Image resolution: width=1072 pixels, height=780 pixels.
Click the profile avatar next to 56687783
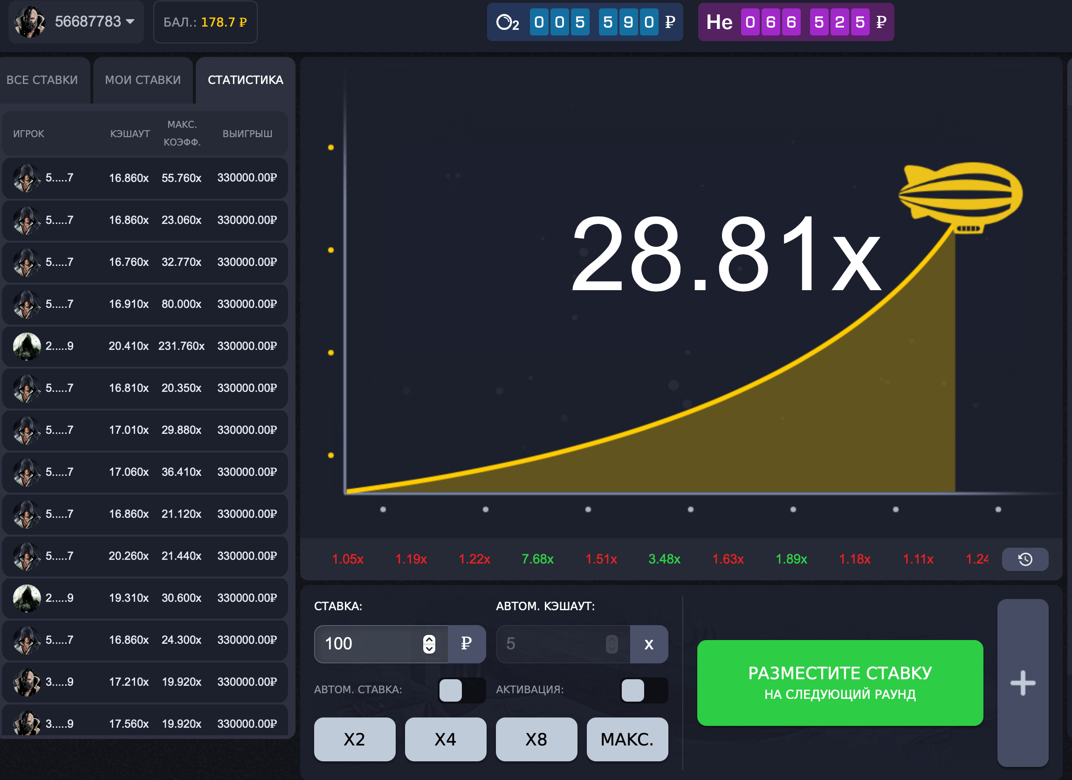pyautogui.click(x=29, y=22)
